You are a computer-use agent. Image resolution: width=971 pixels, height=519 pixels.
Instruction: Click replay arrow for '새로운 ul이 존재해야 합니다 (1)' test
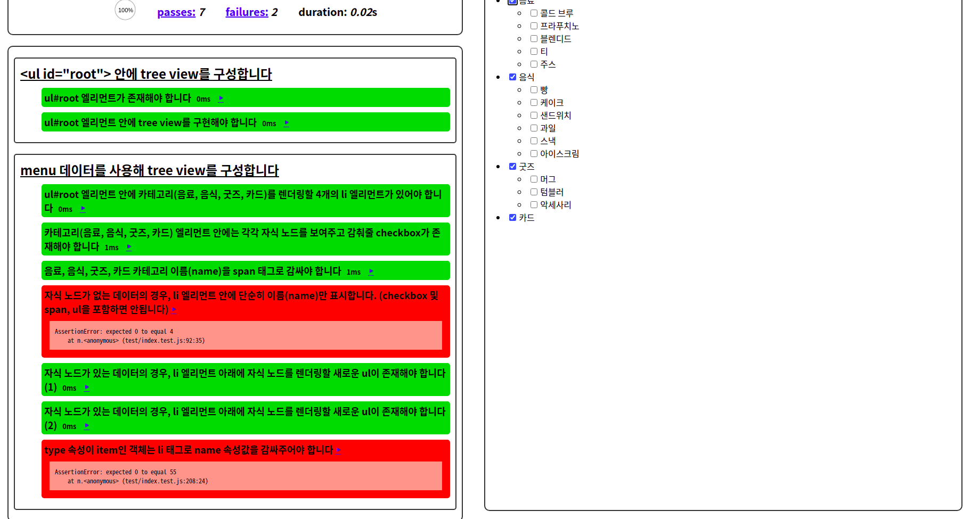click(x=87, y=388)
